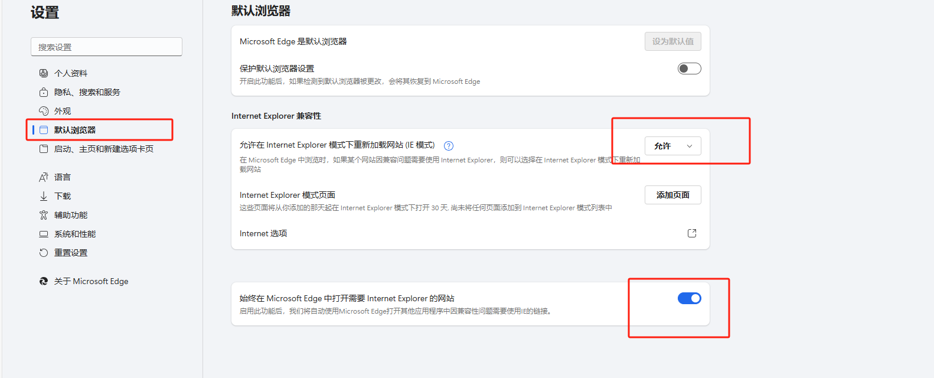This screenshot has width=934, height=378.
Task: Click the 外观 appearance palette icon
Action: (44, 111)
